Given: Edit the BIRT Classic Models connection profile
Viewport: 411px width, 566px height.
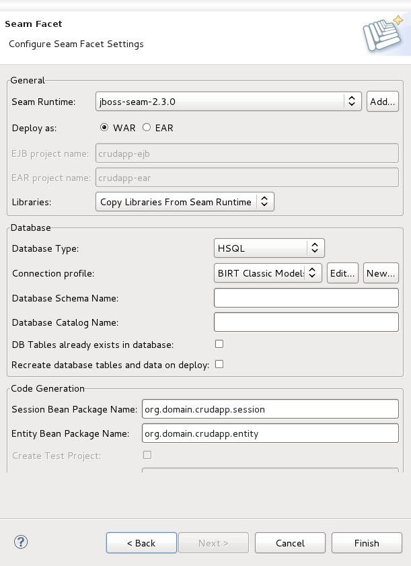Looking at the screenshot, I should coord(342,273).
